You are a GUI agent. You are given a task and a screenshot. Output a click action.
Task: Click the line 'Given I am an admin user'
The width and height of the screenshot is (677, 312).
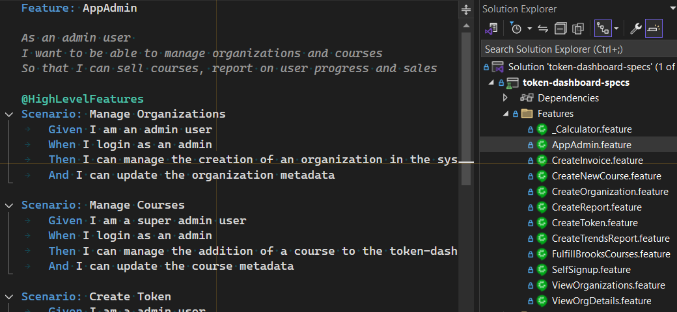tap(130, 129)
